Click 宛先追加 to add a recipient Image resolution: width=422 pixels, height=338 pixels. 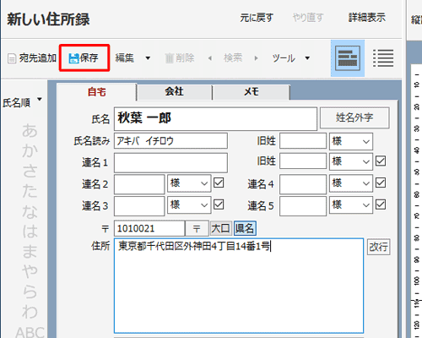pos(32,58)
